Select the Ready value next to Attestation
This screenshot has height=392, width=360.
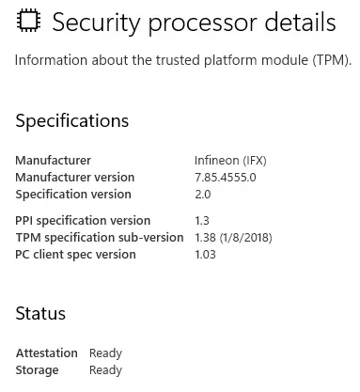105,353
